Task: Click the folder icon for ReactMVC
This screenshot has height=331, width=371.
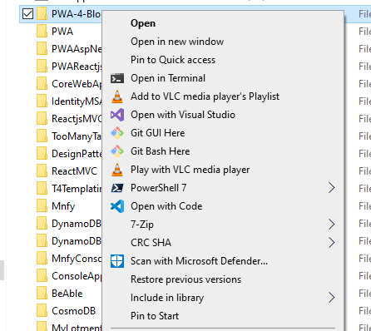Action: pos(42,171)
